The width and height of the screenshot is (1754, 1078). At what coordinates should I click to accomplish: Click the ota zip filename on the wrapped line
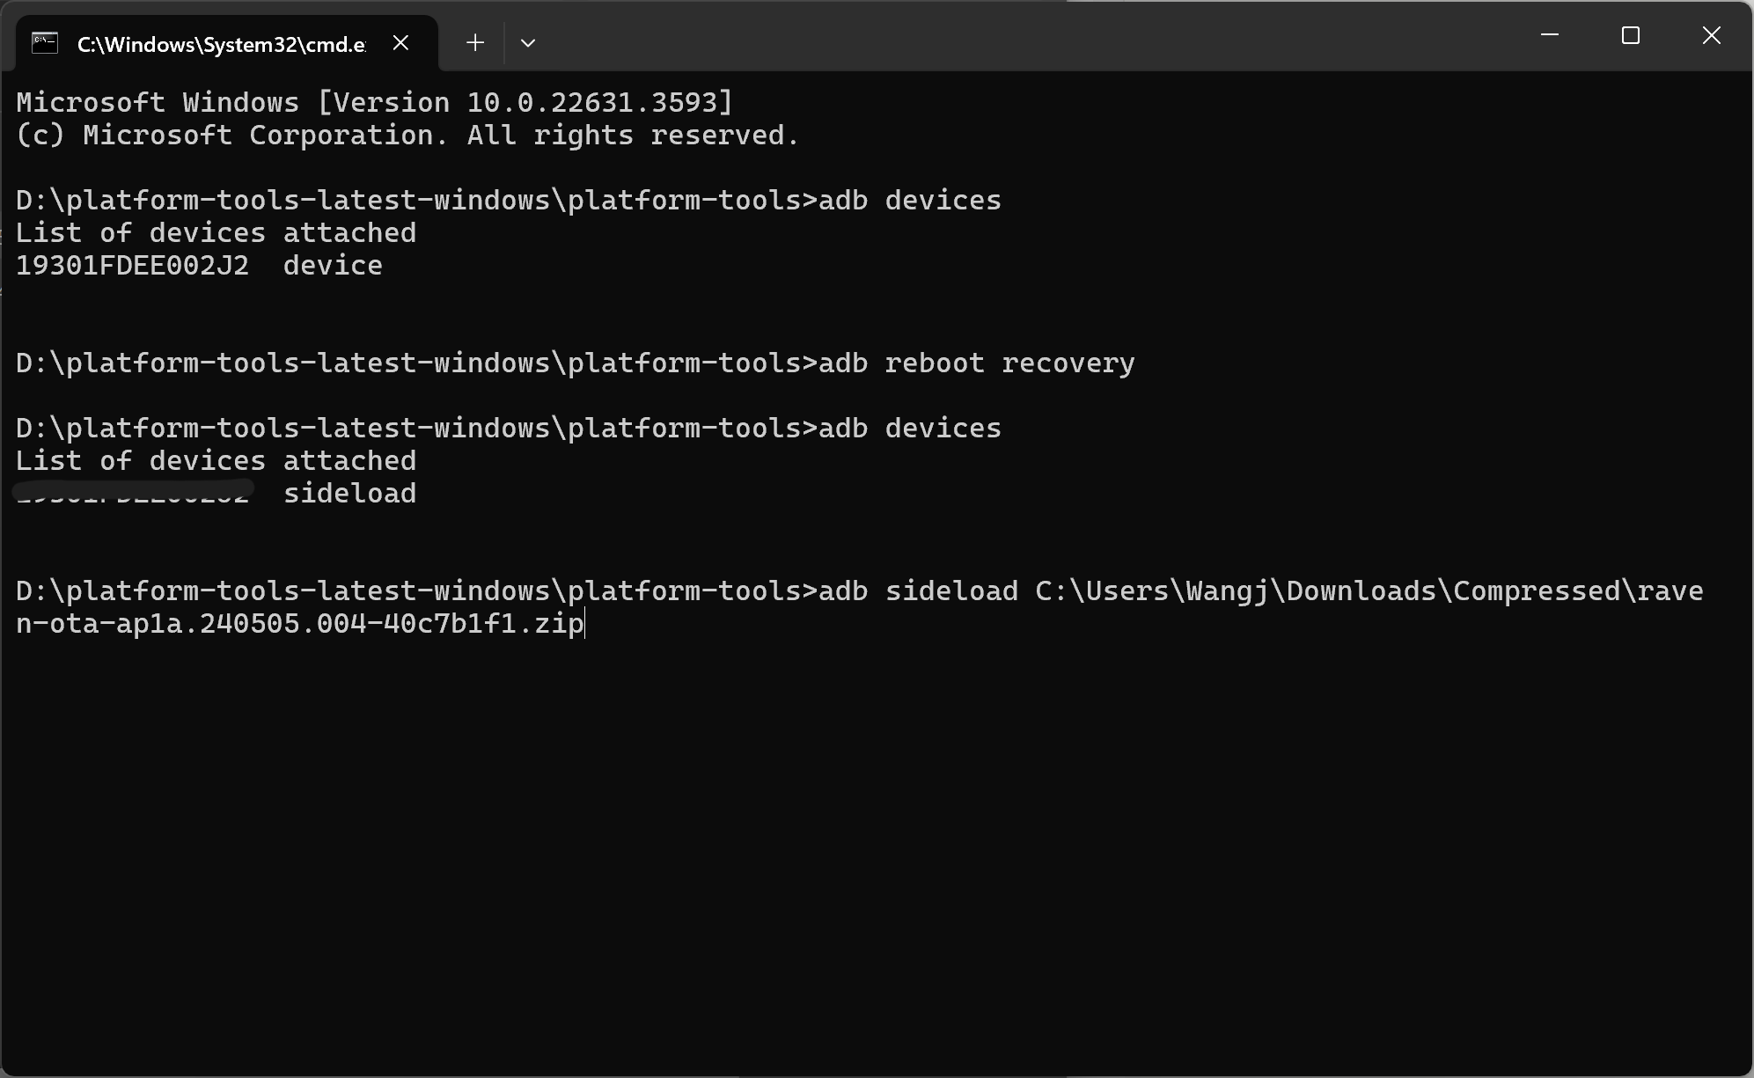tap(300, 624)
